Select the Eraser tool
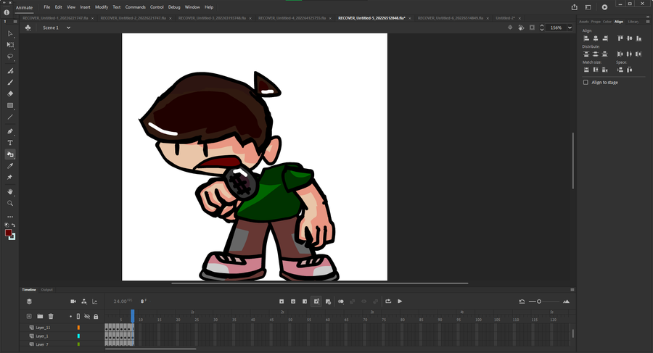653x353 pixels. tap(10, 94)
